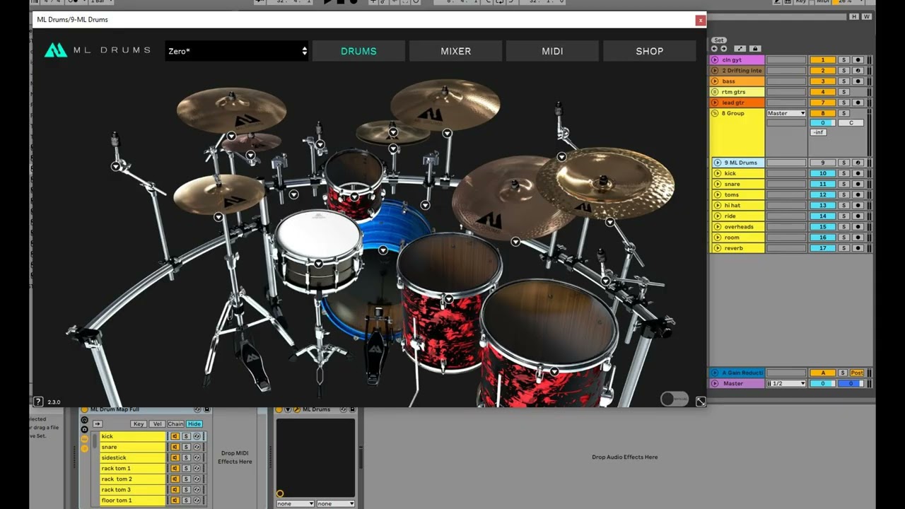Viewport: 905px width, 509px height.
Task: Open the 8 Group Master routing dropdown
Action: coord(786,113)
